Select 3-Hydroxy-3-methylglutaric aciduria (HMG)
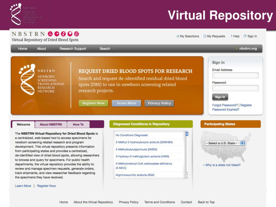The image size is (276, 207). point(142,156)
